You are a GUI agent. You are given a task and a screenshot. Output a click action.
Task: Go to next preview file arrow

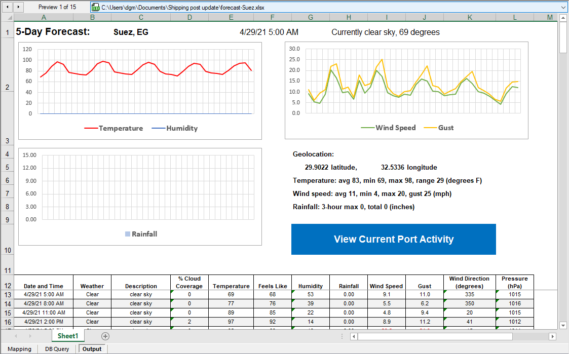pyautogui.click(x=18, y=7)
